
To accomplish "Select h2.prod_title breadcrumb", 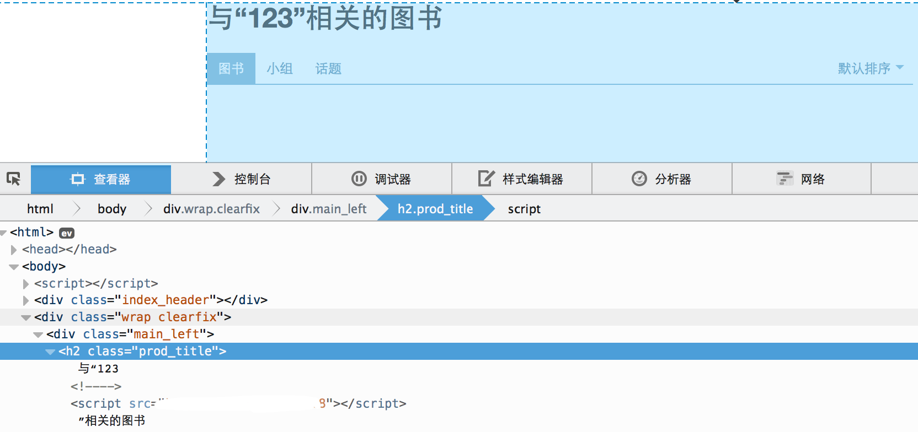I will [x=435, y=209].
